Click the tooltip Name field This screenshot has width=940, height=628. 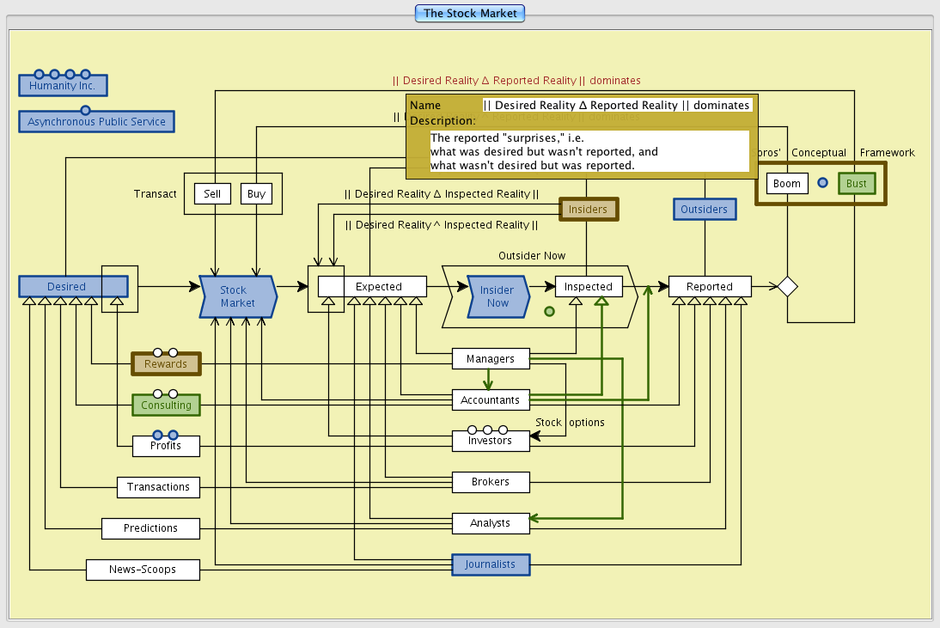coord(616,105)
